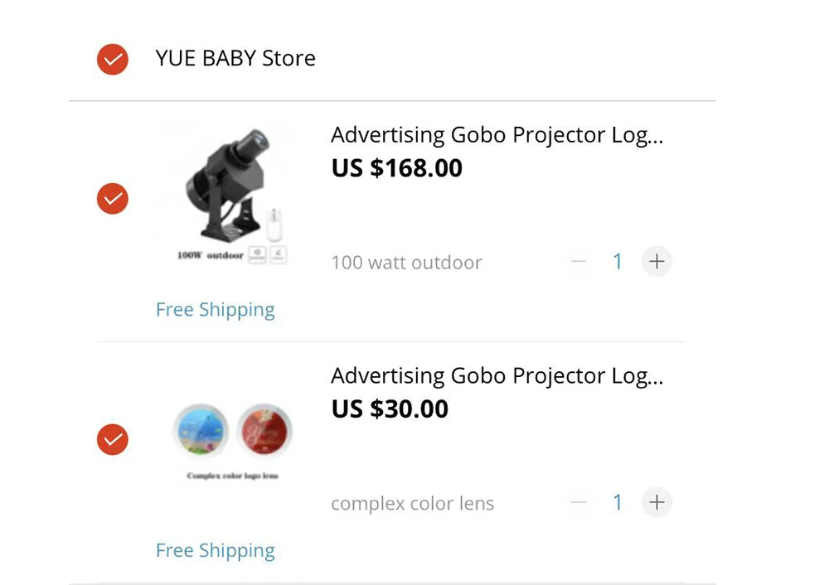Open the YUE BABY Store page
829x585 pixels.
[235, 59]
